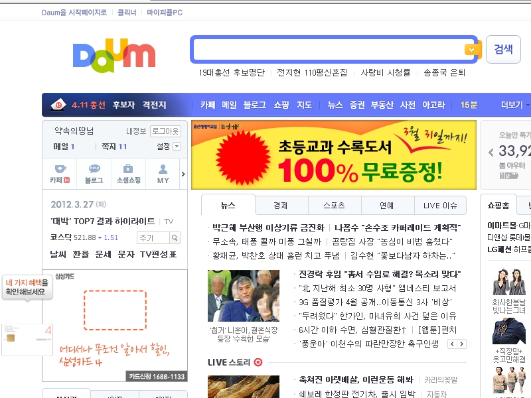Open the 블로그 icon in the shortcut panel
531x398 pixels.
(94, 174)
